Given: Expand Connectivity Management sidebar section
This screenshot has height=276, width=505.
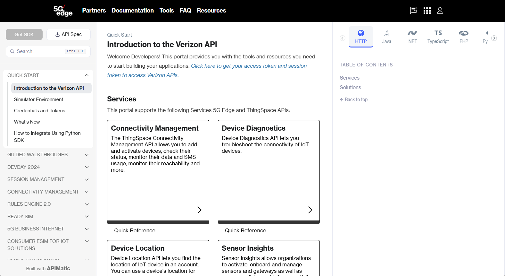Looking at the screenshot, I should click(48, 192).
